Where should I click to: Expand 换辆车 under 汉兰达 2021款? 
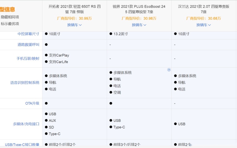tap(203, 25)
